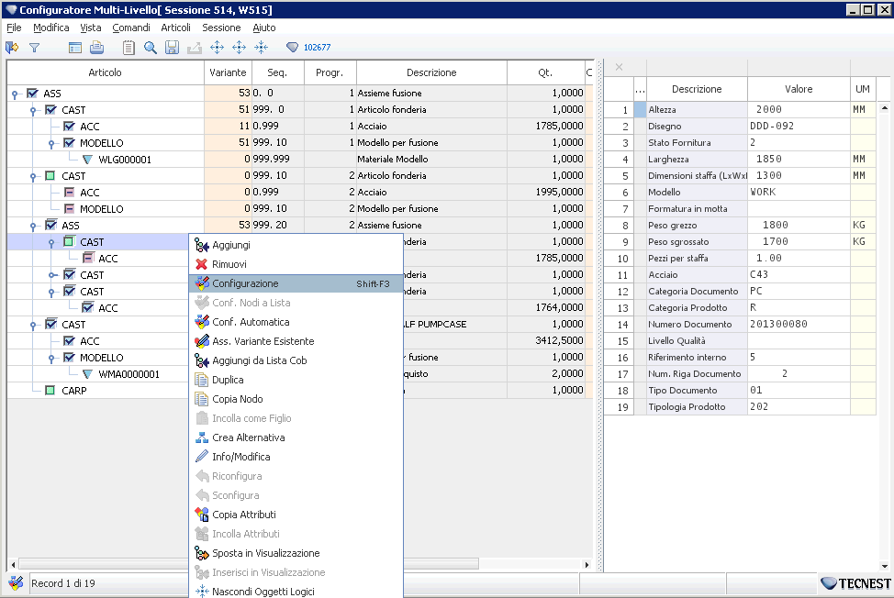Collapse the CAST node above ACC 1764,0000
The height and width of the screenshot is (598, 894).
(x=51, y=293)
